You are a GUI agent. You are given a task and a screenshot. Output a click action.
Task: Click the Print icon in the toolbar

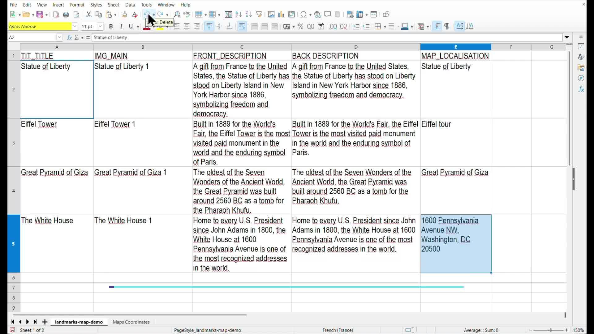pos(66,15)
